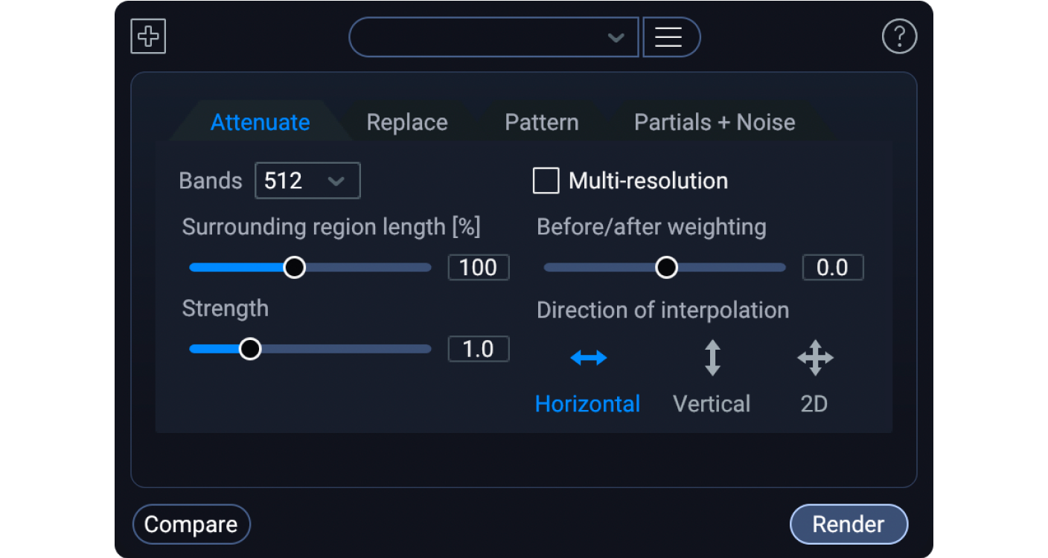Screen dimensions: 1048x558
Task: Switch to the Replace tab
Action: pos(407,122)
